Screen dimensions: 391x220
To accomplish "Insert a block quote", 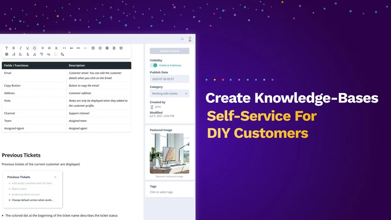I will tap(71, 48).
